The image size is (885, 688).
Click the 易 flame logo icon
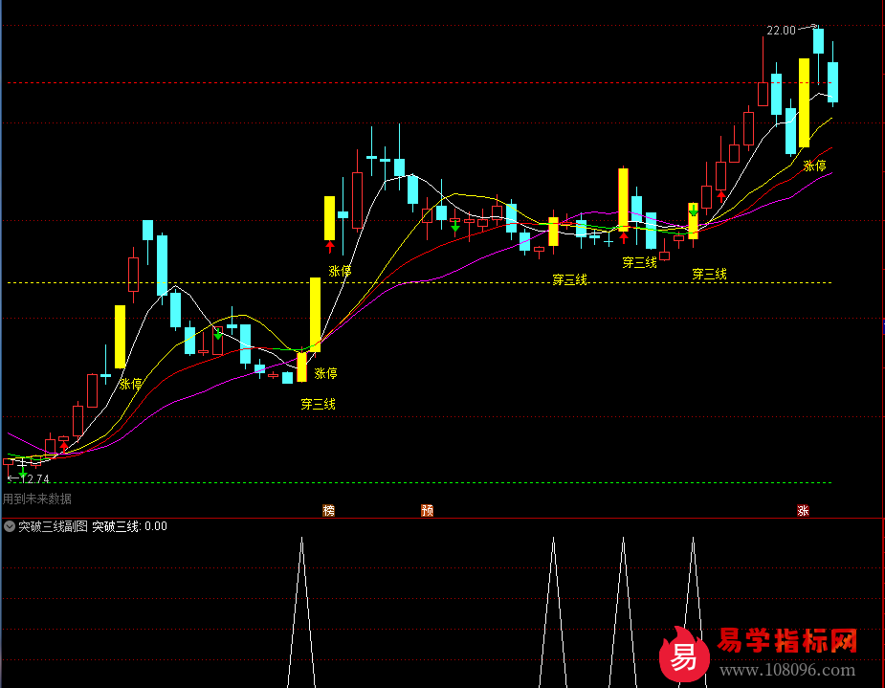pyautogui.click(x=682, y=656)
